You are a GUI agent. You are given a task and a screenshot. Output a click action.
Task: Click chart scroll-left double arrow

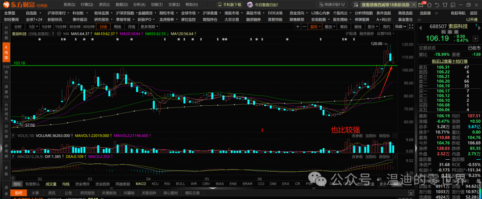coord(13,178)
